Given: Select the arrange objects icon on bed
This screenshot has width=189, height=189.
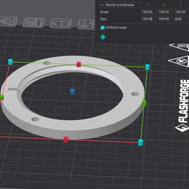Looking at the screenshot, I should [x=34, y=23].
